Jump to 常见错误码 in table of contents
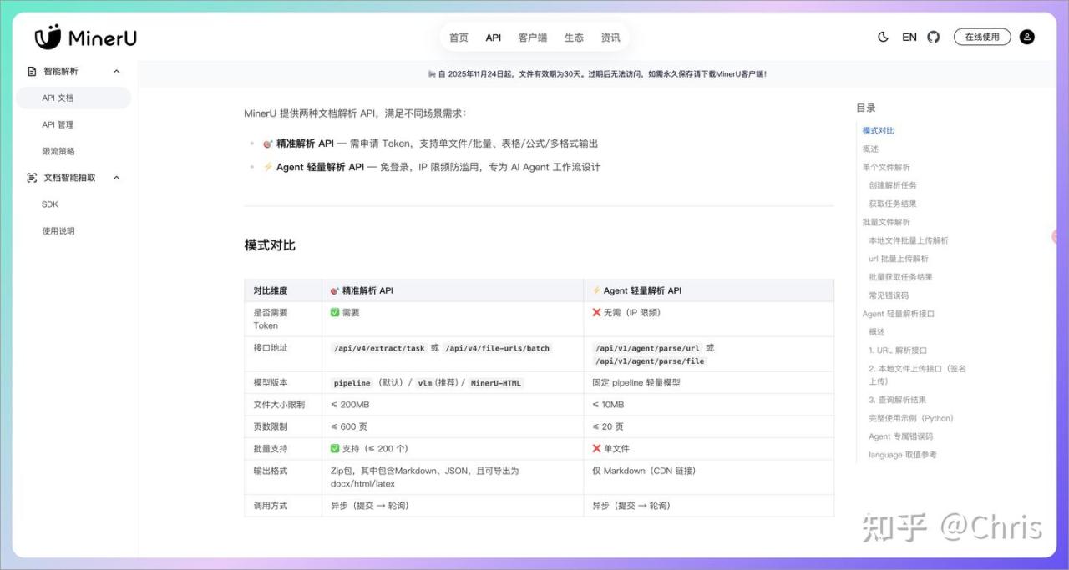Screen dimensions: 1069x570 click(x=888, y=295)
